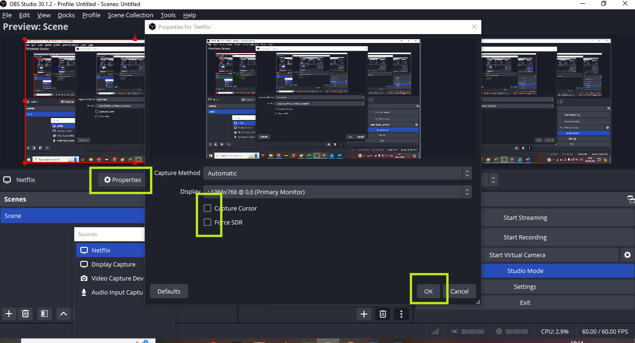Viewport: 635px width, 343px height.
Task: Click the monitor icon beside Display Capture source
Action: click(x=84, y=264)
